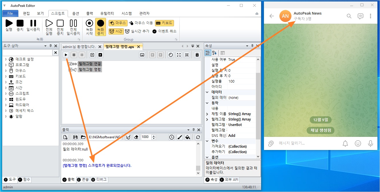This screenshot has width=380, height=192.
Task: Switch to 외부 API panel tab
Action: pos(229,179)
